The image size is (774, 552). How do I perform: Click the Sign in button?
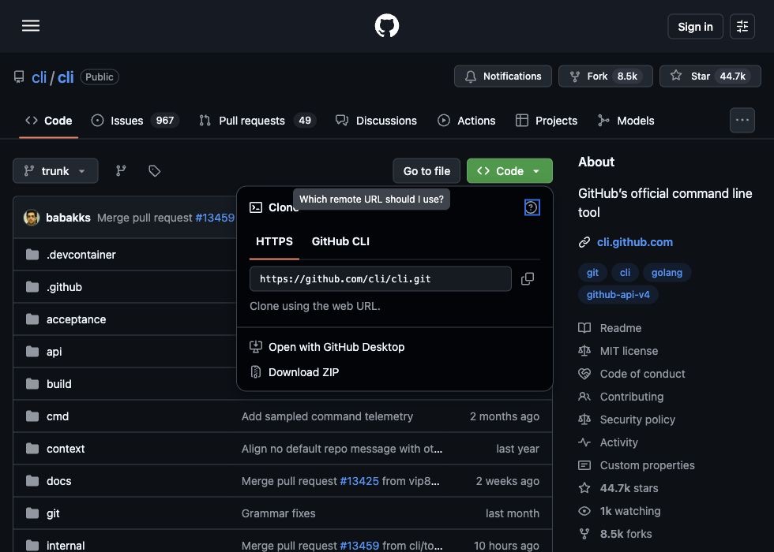[695, 27]
